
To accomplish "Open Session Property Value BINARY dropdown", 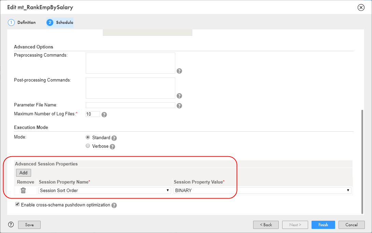I will [x=262, y=190].
